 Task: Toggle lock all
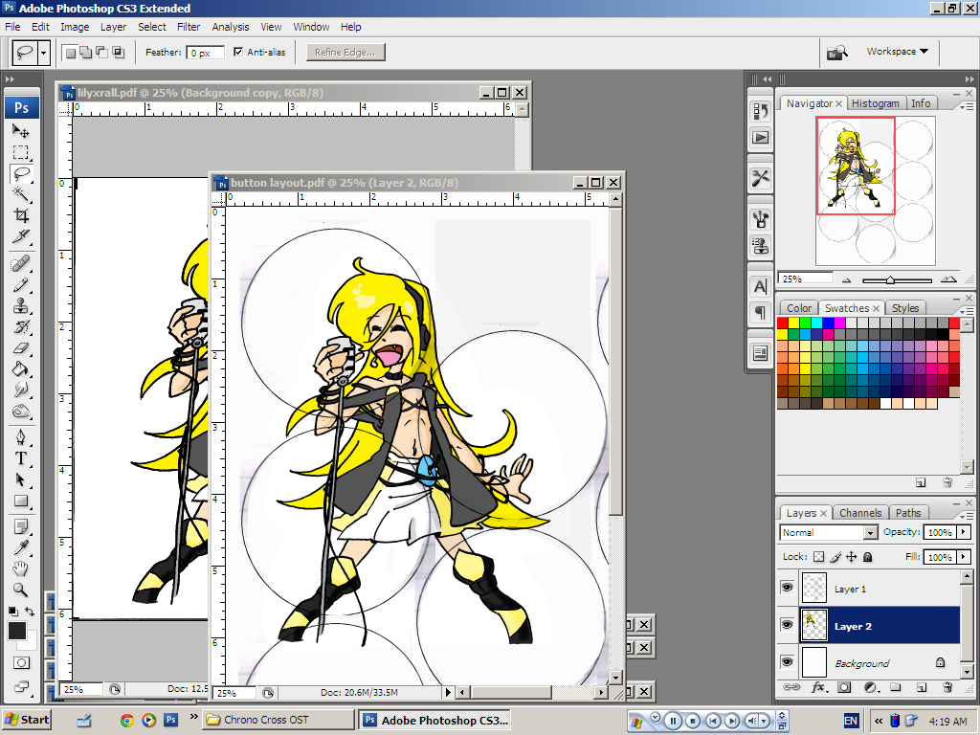click(x=867, y=557)
